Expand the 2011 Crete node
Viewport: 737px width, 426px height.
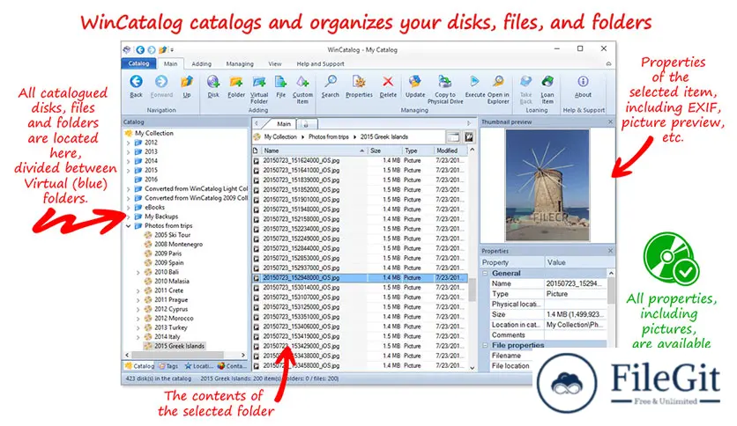pyautogui.click(x=138, y=290)
